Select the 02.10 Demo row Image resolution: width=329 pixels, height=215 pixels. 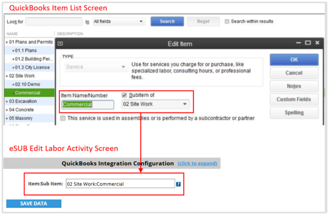coord(30,84)
